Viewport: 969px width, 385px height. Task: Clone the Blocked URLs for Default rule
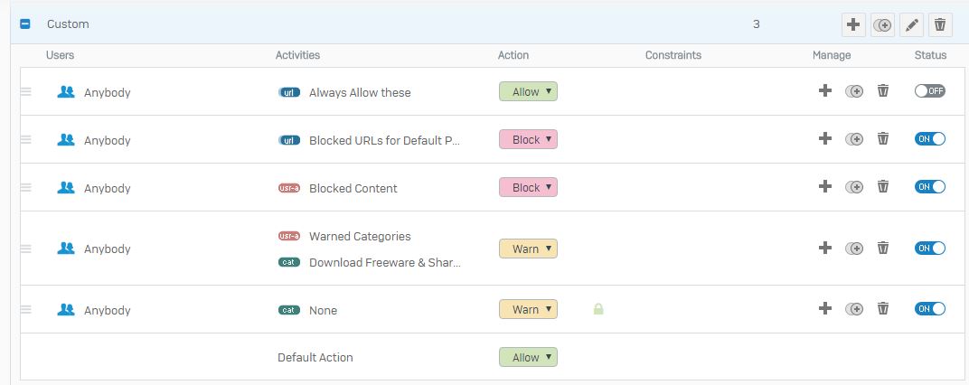(x=854, y=139)
